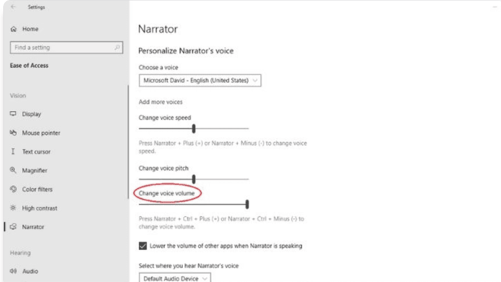Click the Add more voices link
The width and height of the screenshot is (501, 282).
[160, 102]
